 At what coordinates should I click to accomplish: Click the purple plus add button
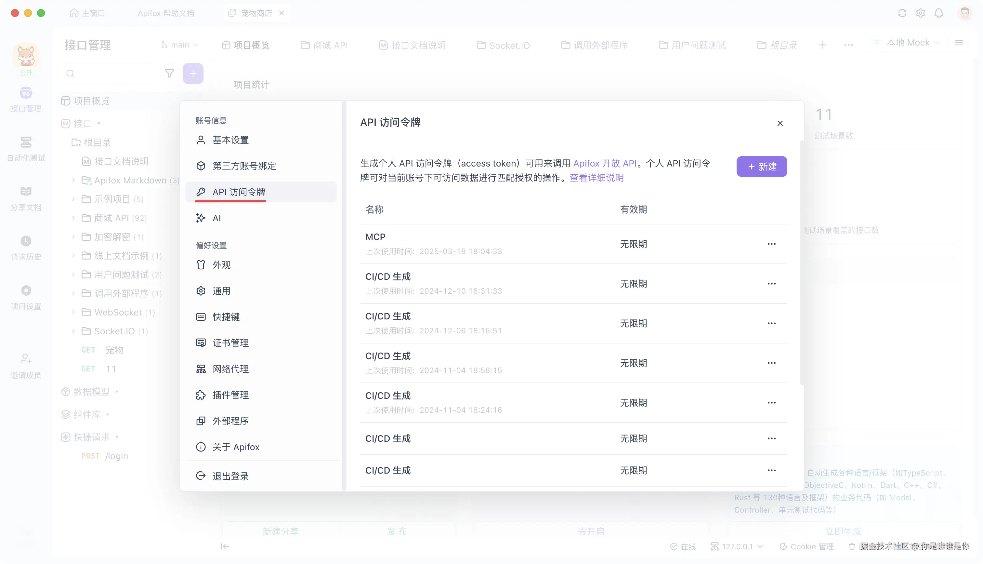click(x=193, y=73)
